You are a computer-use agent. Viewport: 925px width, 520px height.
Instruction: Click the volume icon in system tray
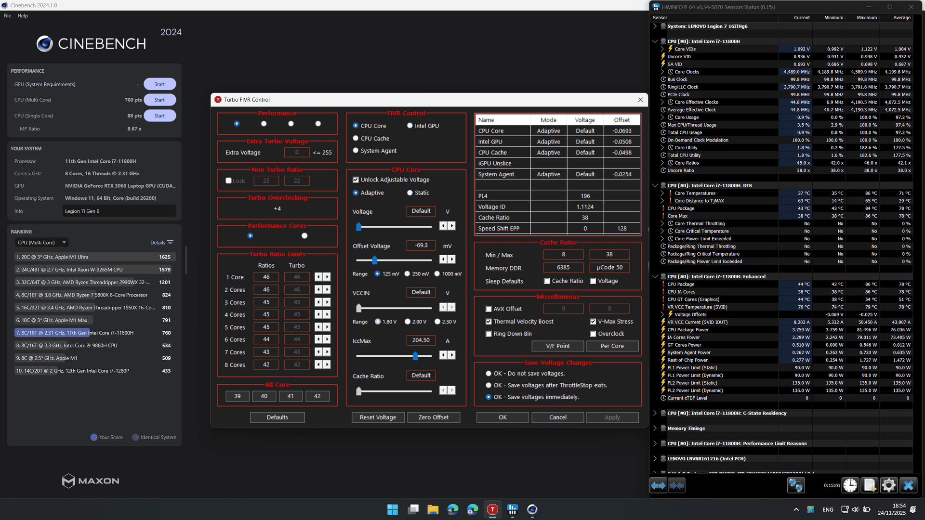(855, 509)
